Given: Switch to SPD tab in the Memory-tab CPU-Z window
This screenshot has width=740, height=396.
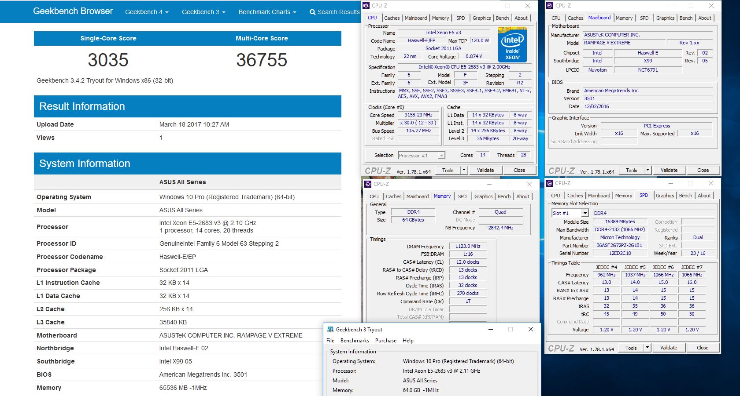Looking at the screenshot, I should (x=462, y=196).
